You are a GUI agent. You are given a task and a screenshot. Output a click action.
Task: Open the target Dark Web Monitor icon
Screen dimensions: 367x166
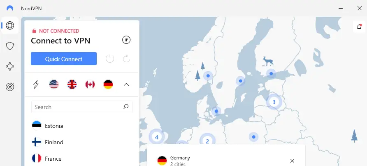click(10, 87)
